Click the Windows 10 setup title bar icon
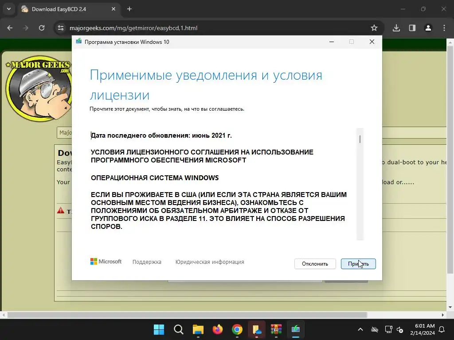454x340 pixels. [78, 42]
